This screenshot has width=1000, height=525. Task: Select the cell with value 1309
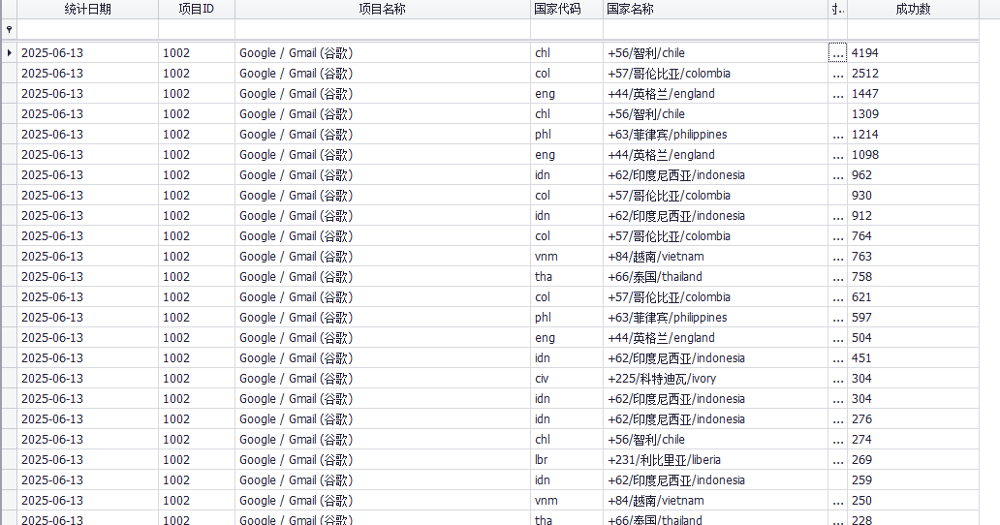pos(913,114)
